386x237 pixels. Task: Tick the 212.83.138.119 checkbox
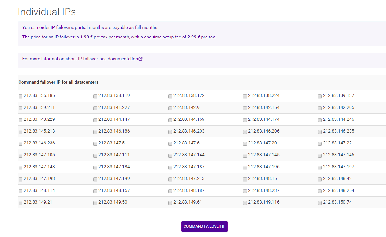click(95, 96)
